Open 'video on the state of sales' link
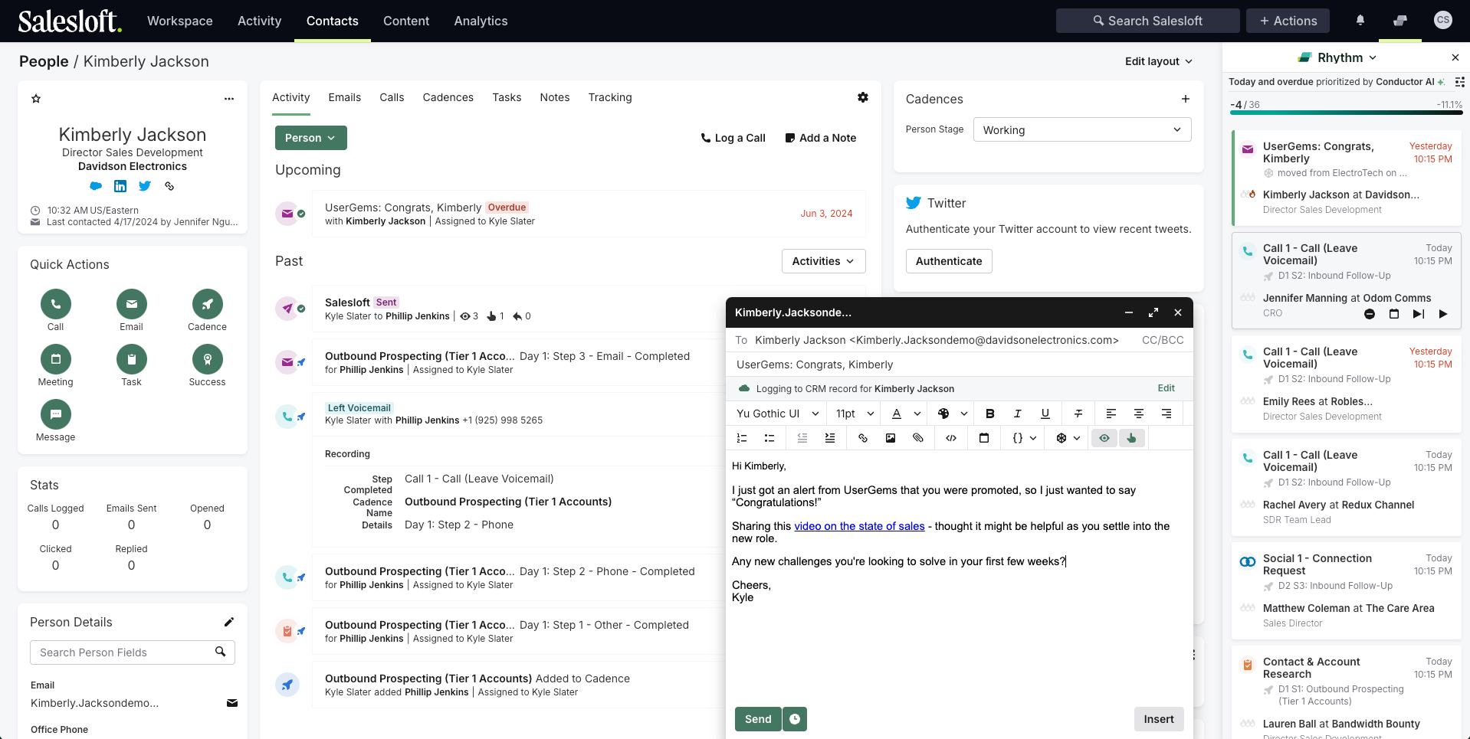1470x739 pixels. click(859, 526)
